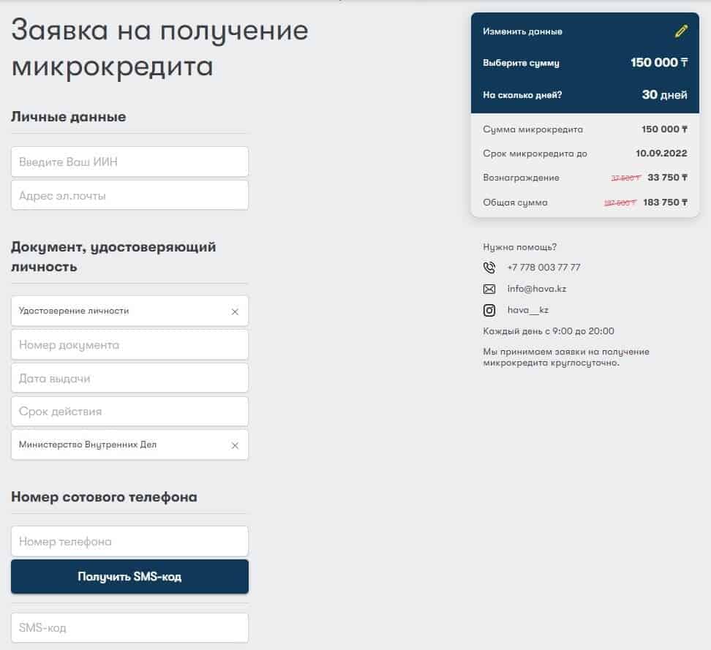Click the Адрес эл.почты input field
This screenshot has height=650, width=711.
coord(129,194)
